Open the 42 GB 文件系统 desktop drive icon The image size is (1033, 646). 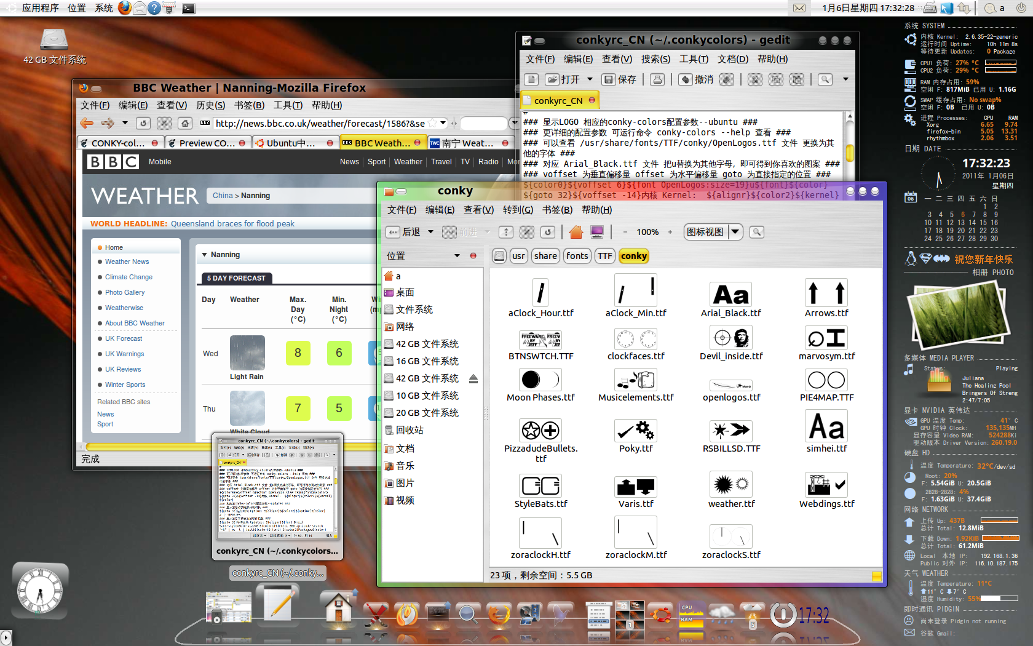tap(54, 46)
